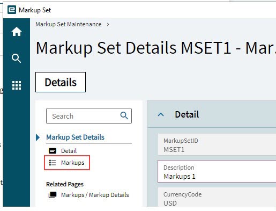
Task: Click magnifier icon inside Search box
Action: pos(124,116)
